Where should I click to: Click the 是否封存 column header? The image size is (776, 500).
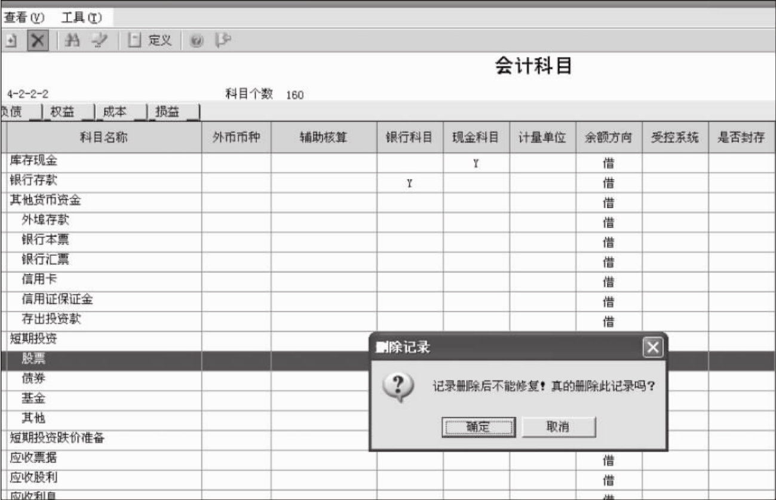click(x=741, y=137)
